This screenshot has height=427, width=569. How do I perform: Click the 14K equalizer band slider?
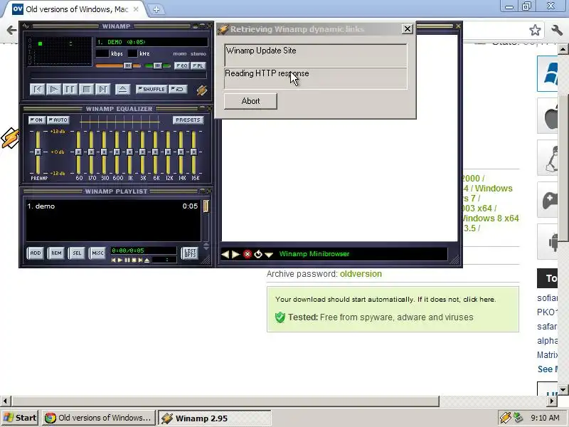(x=181, y=152)
